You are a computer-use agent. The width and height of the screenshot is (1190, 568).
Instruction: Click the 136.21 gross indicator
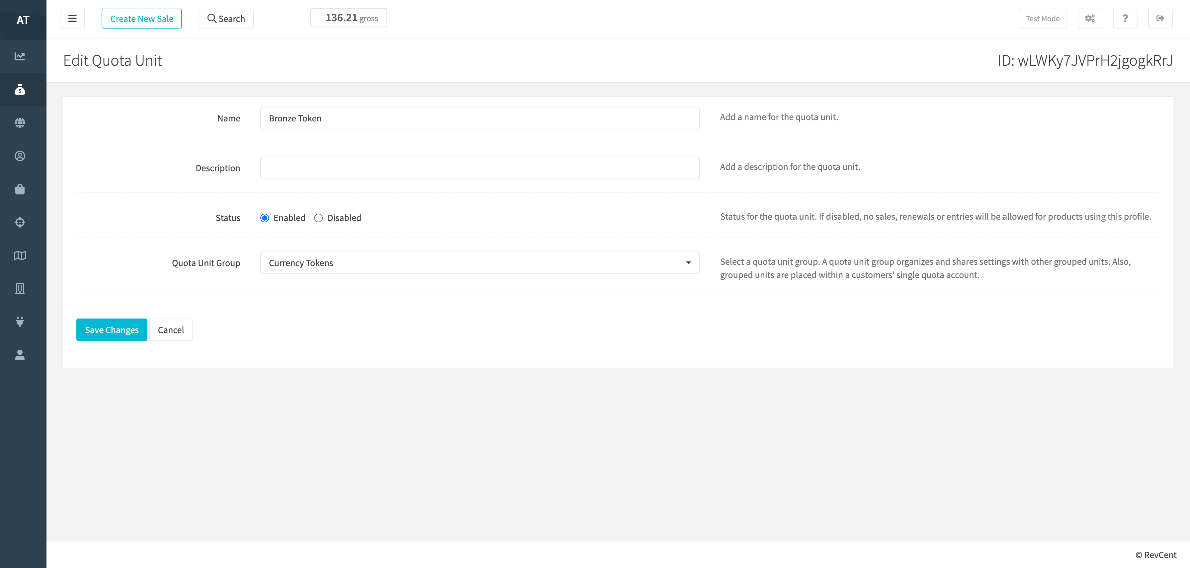[348, 18]
